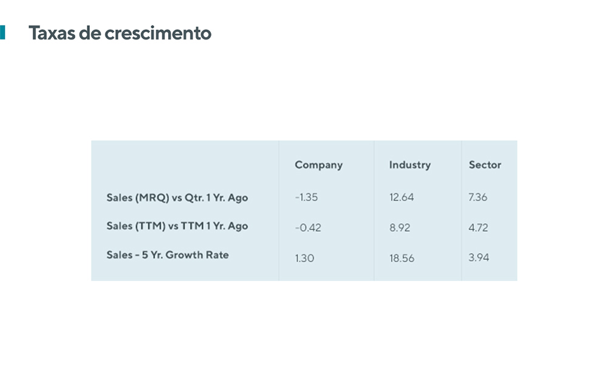
Task: Click the sector TTM value 4.72
Action: 478,228
